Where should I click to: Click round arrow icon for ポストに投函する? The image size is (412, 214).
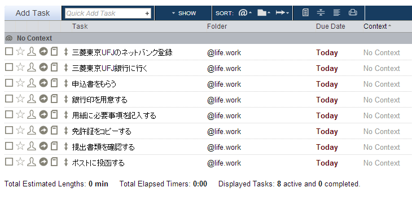click(x=43, y=162)
